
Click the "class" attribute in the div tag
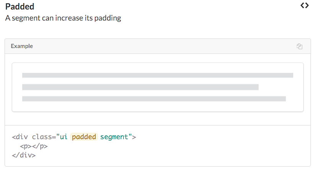(42, 136)
